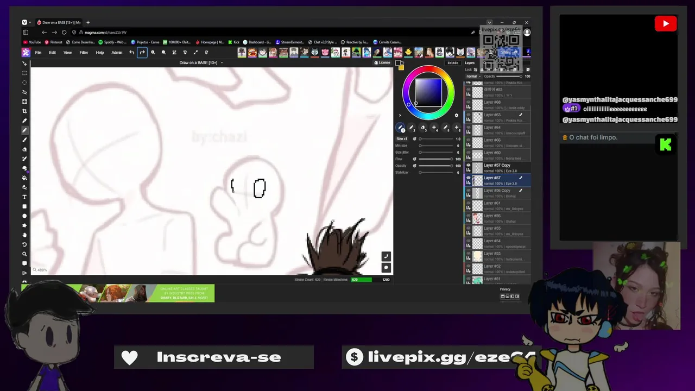Select the Eraser tool in left toolbar
This screenshot has height=391, width=695.
[24, 149]
